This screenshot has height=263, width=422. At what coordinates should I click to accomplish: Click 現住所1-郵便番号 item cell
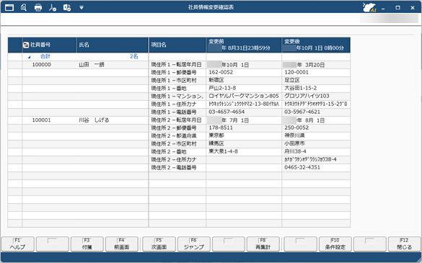pyautogui.click(x=177, y=72)
